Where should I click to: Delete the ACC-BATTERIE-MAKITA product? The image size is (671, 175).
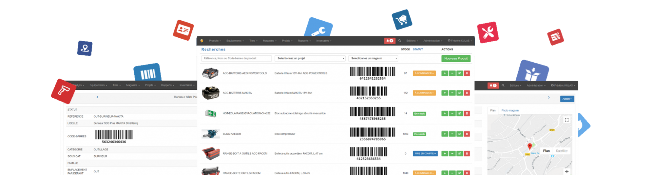point(467,93)
